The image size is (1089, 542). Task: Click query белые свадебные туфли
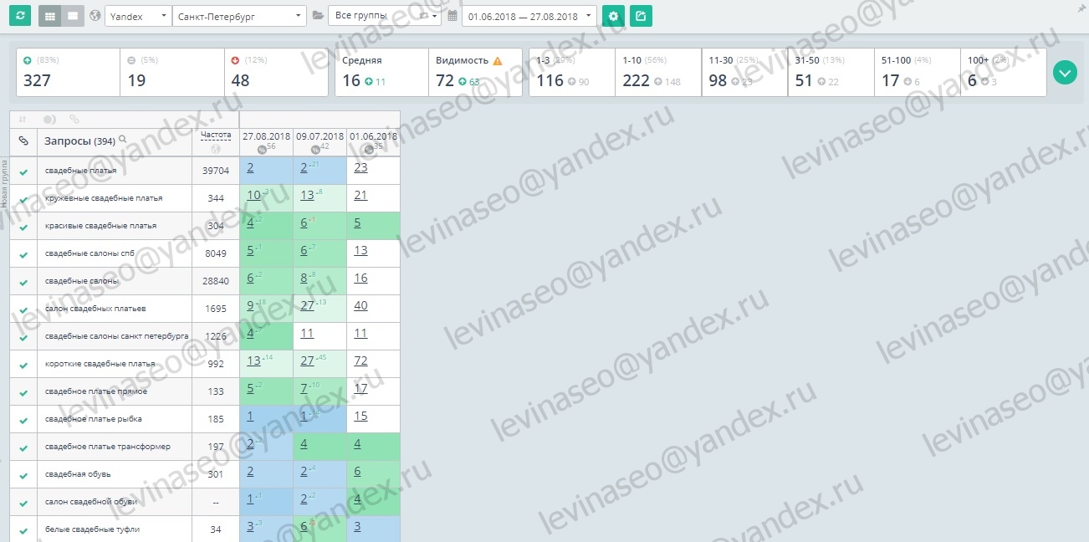point(92,529)
